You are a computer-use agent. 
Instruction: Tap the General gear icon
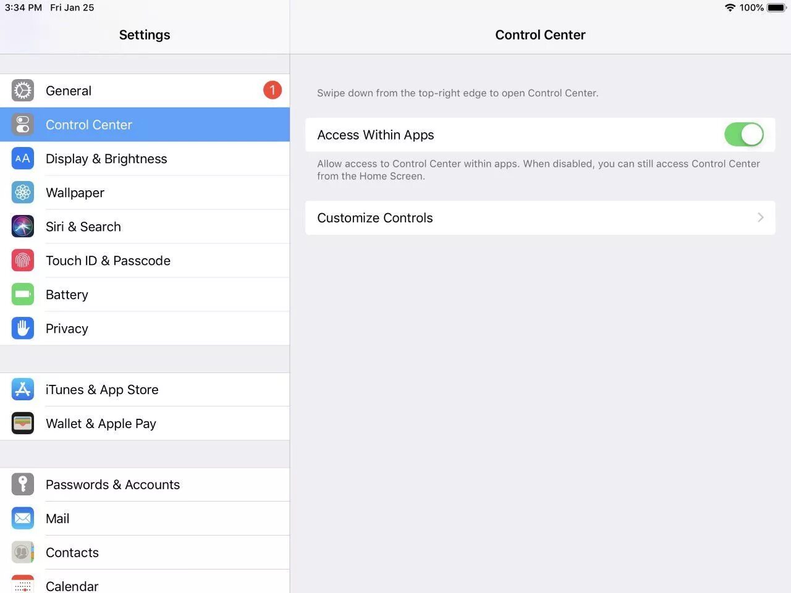click(x=23, y=91)
